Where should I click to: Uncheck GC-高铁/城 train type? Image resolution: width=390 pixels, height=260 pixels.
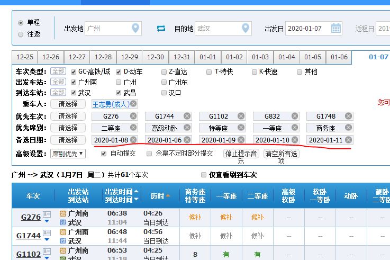click(x=74, y=72)
